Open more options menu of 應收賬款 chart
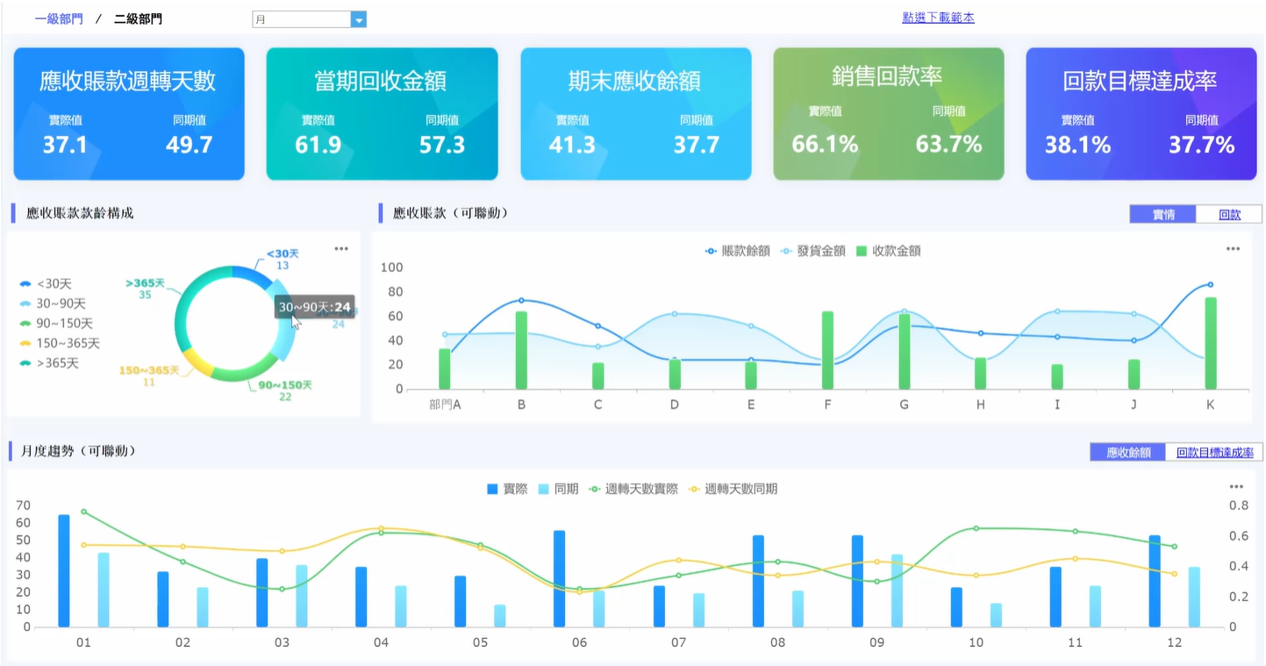The height and width of the screenshot is (666, 1266). pyautogui.click(x=1234, y=249)
